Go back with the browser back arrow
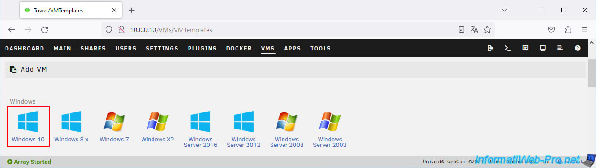Image resolution: width=596 pixels, height=168 pixels. 12,29
